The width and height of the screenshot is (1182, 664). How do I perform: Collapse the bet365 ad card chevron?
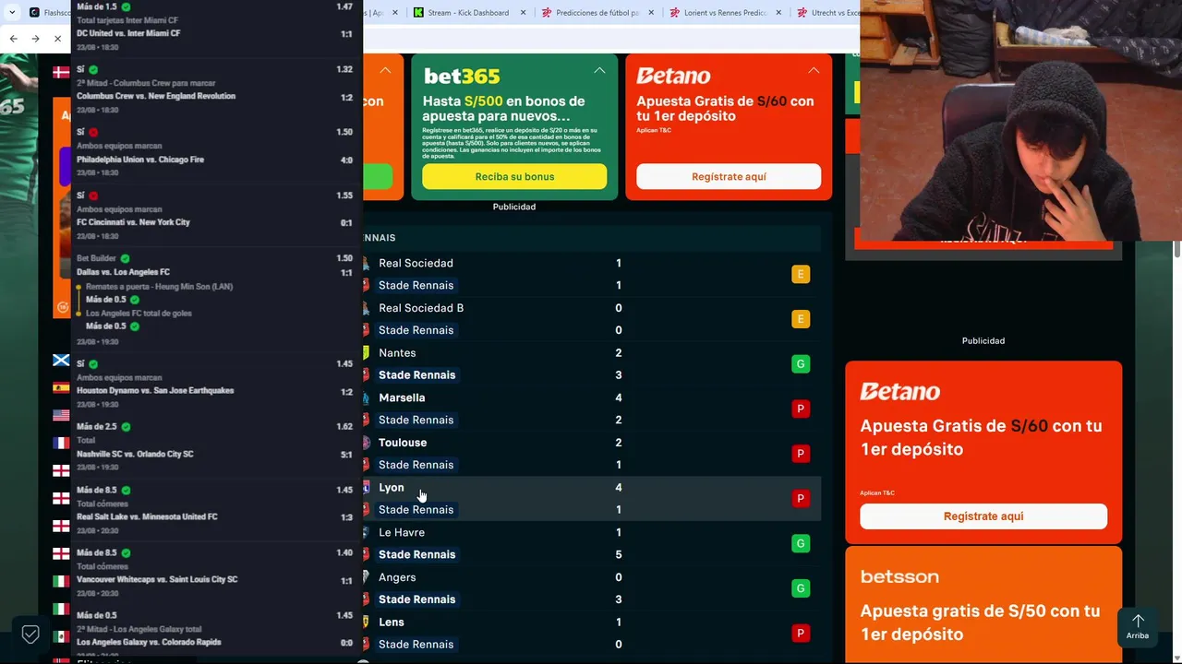coord(599,70)
